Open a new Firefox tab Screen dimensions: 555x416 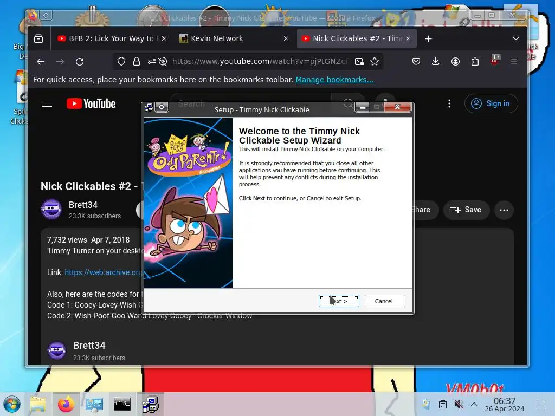(x=428, y=38)
